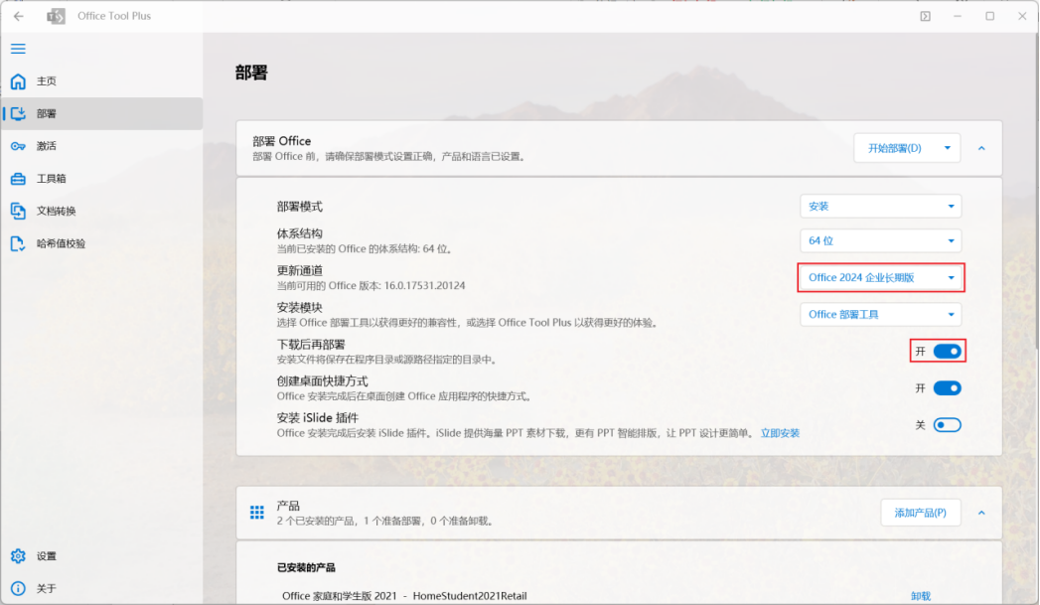1040x605 pixels.
Task: Click the home icon beside 主页
Action: 19,80
